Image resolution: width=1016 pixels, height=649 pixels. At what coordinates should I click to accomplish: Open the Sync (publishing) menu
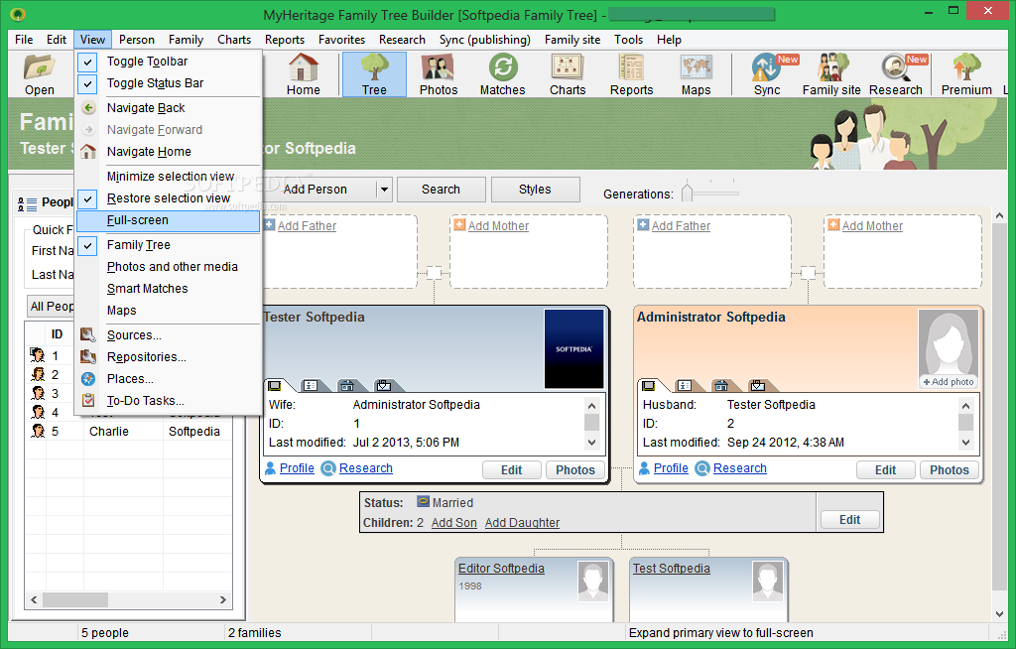(x=484, y=40)
